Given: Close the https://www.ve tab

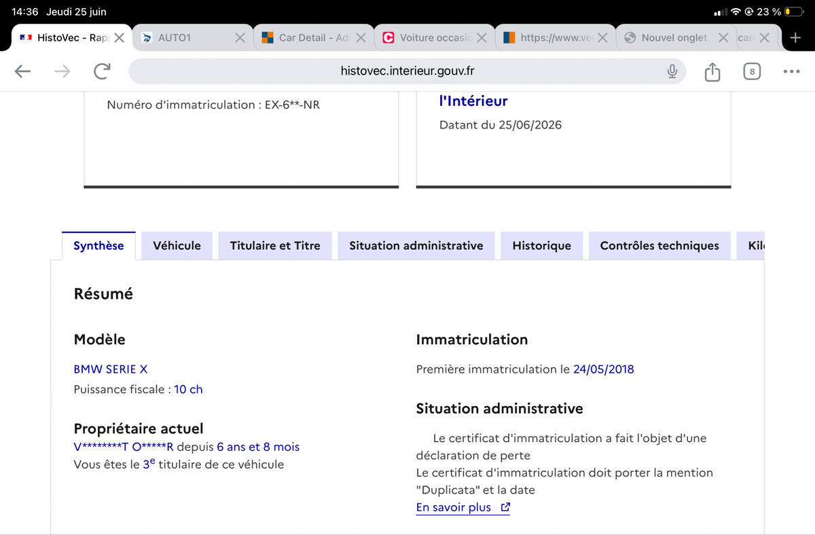Looking at the screenshot, I should click(x=602, y=38).
